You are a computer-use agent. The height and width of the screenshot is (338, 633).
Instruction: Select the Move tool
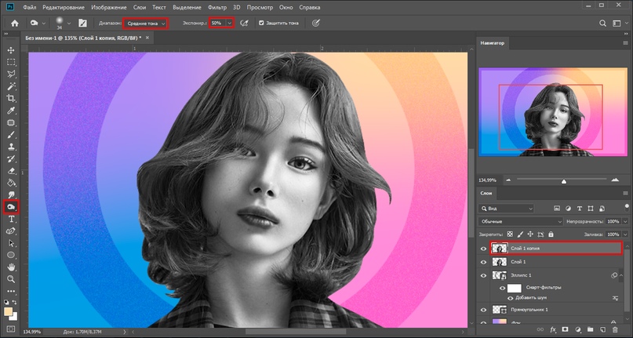pos(11,50)
